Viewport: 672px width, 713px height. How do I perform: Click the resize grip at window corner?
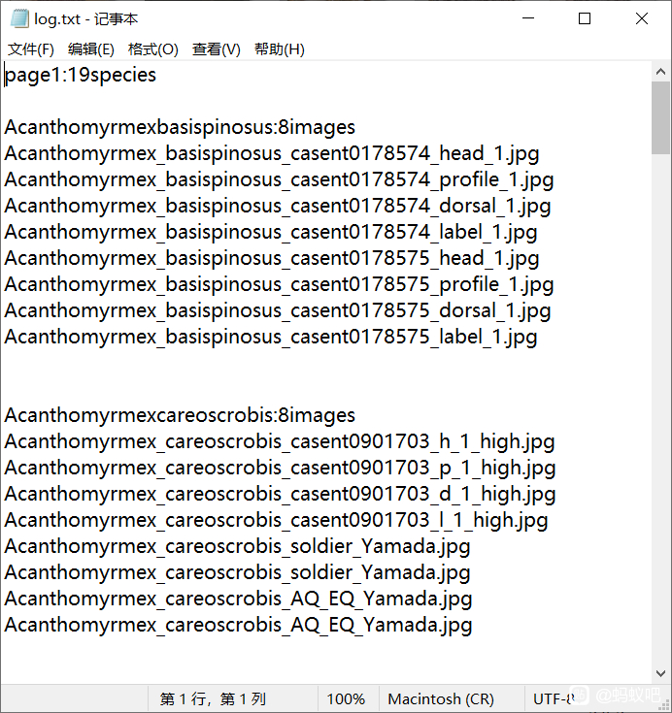tap(664, 705)
